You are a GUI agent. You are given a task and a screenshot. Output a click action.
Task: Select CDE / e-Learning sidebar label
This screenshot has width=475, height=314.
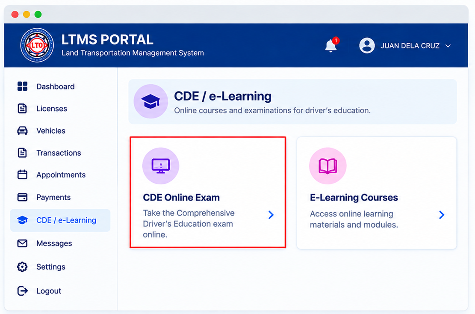point(66,220)
